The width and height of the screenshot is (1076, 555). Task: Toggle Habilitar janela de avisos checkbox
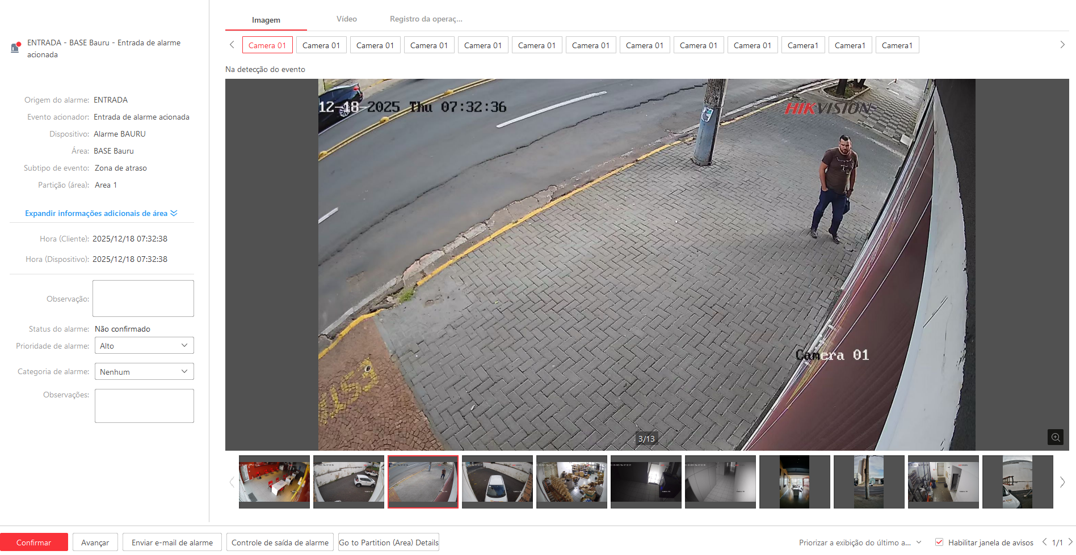[x=939, y=542]
